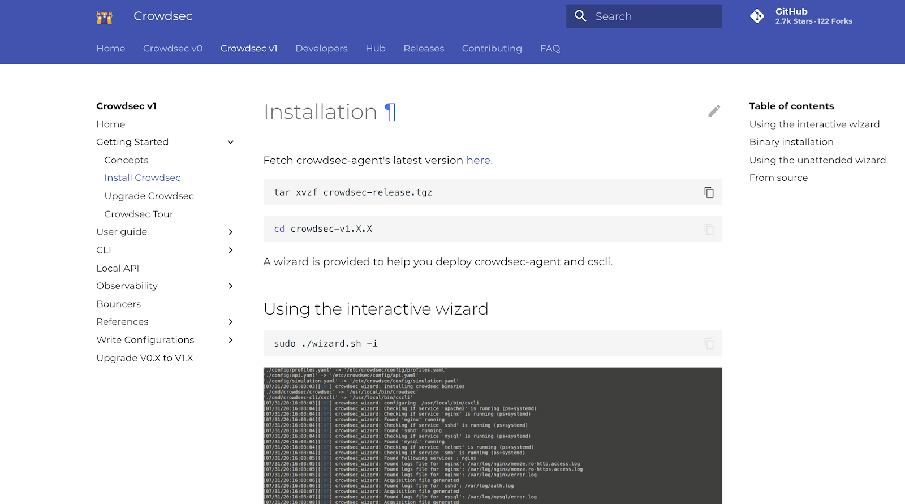Image resolution: width=905 pixels, height=504 pixels.
Task: Open the Developers tab
Action: tap(321, 49)
